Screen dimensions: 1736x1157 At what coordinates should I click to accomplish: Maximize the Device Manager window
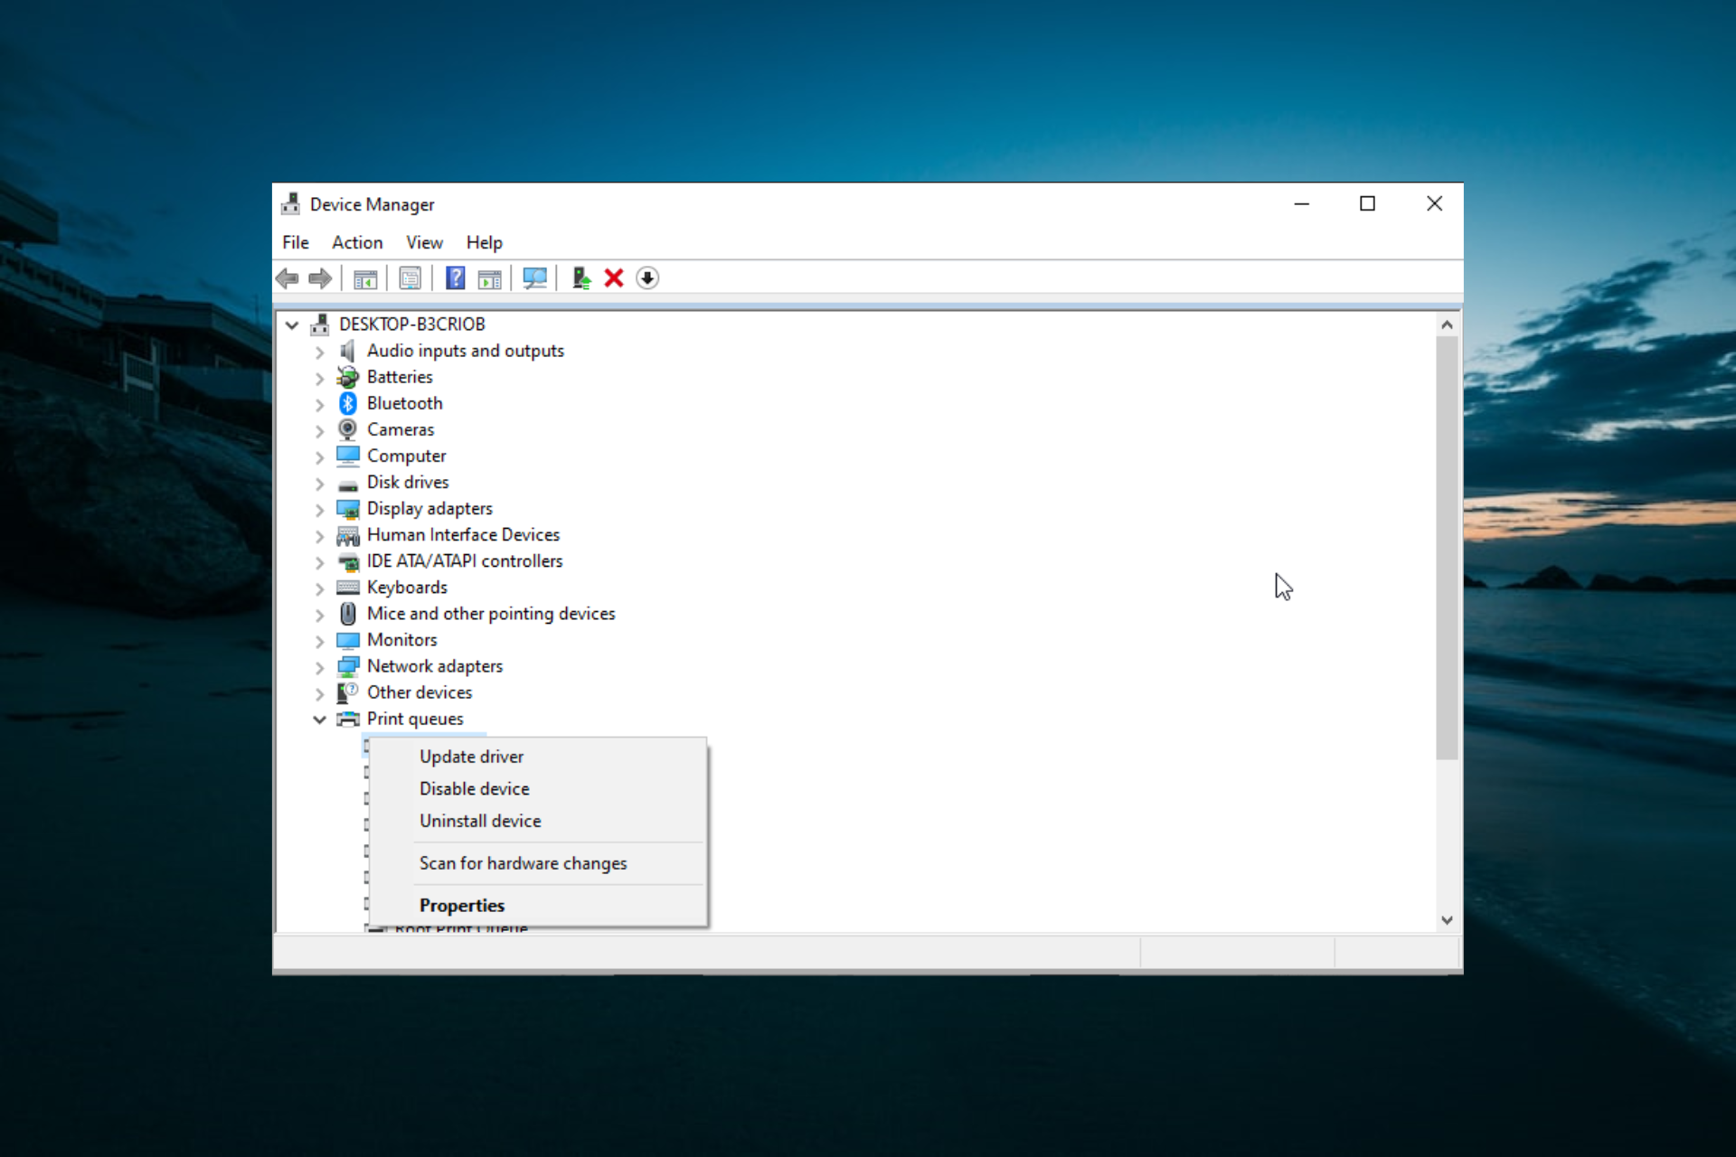(x=1368, y=204)
